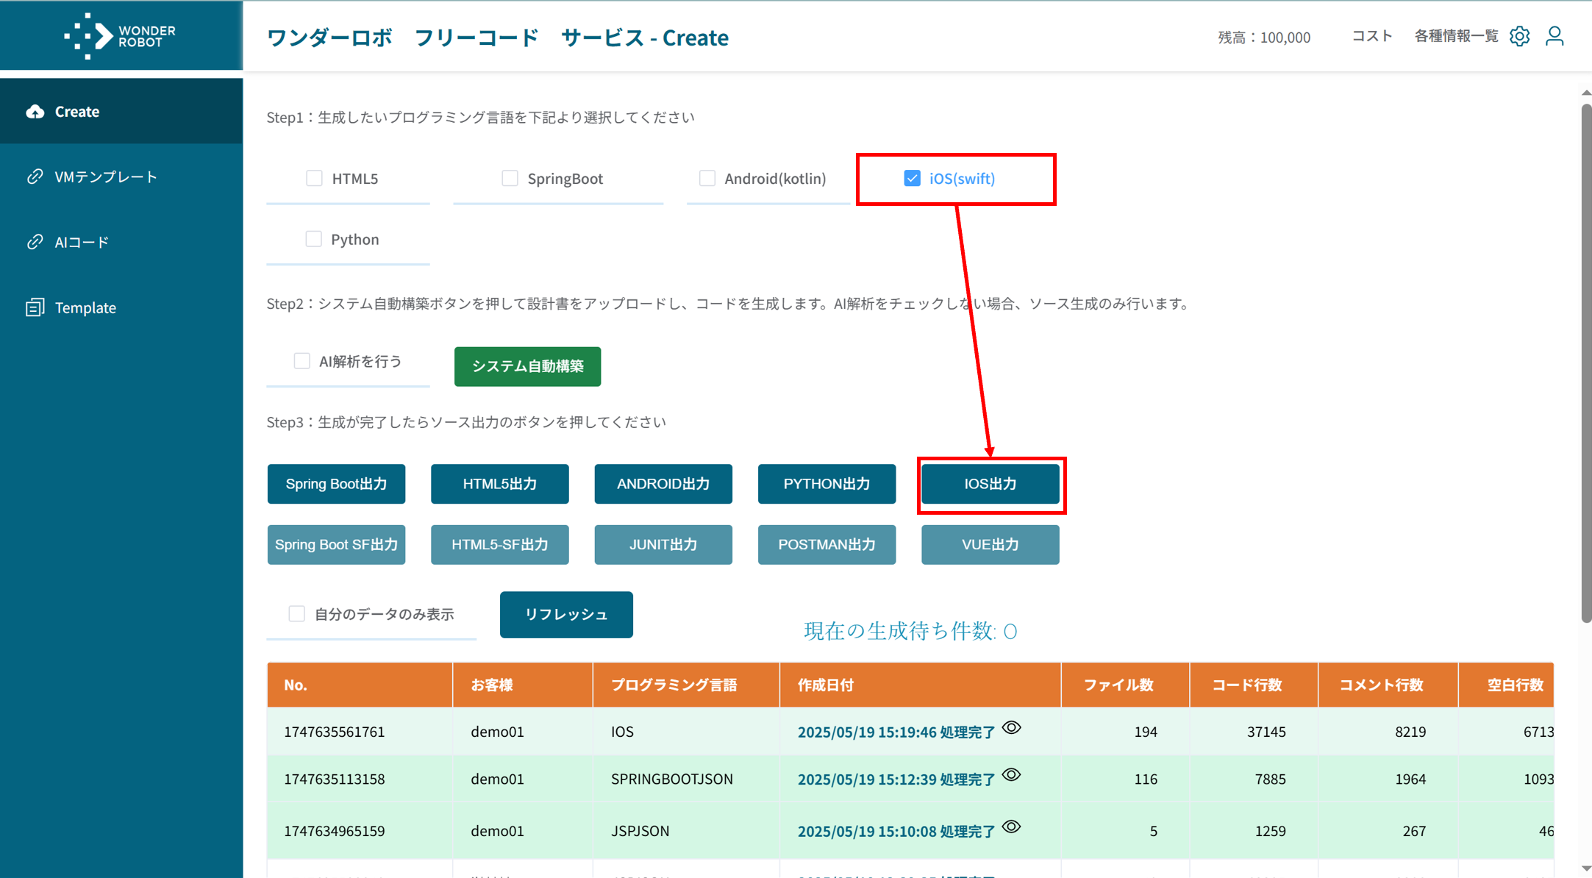This screenshot has width=1592, height=878.
Task: Open the Template menu item
Action: 121,307
